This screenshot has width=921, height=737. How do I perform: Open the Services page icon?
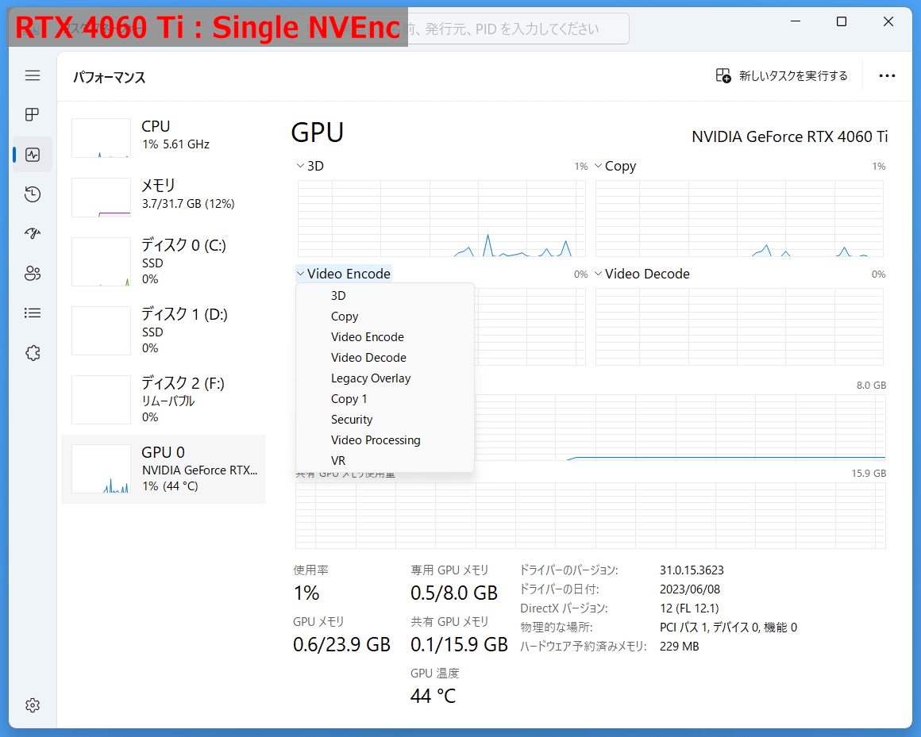(x=33, y=353)
